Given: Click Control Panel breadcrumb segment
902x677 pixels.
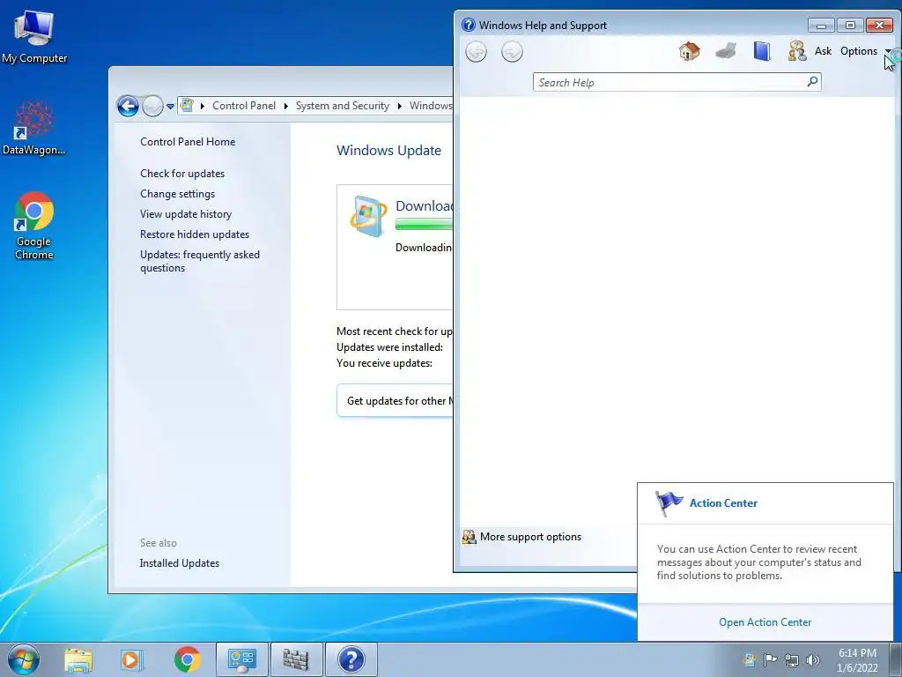Looking at the screenshot, I should tap(244, 106).
